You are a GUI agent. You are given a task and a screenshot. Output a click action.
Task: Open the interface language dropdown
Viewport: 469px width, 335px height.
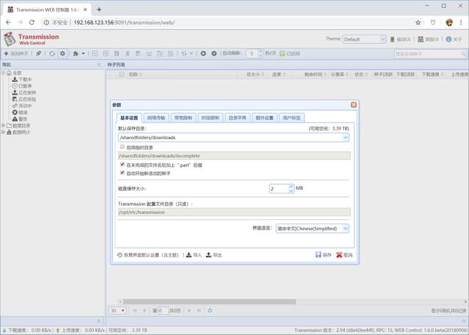click(x=345, y=229)
